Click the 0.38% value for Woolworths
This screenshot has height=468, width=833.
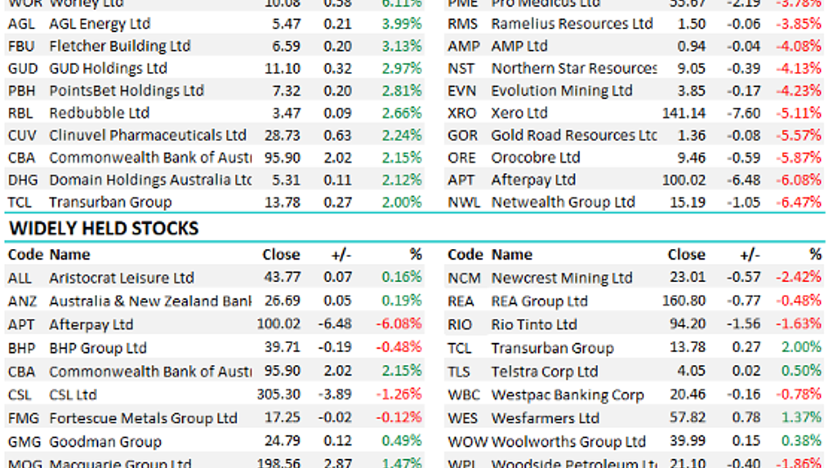[801, 442]
